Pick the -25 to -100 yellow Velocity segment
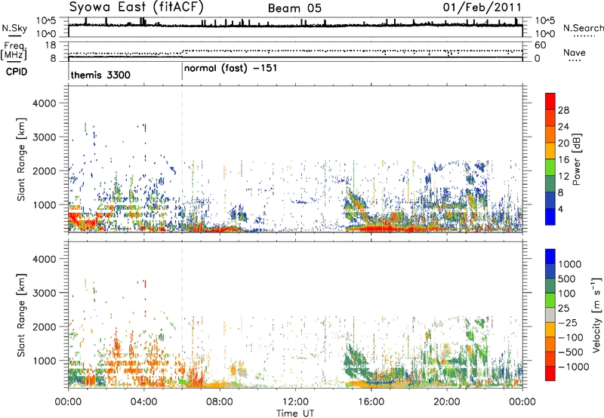604x418 pixels. [550, 330]
